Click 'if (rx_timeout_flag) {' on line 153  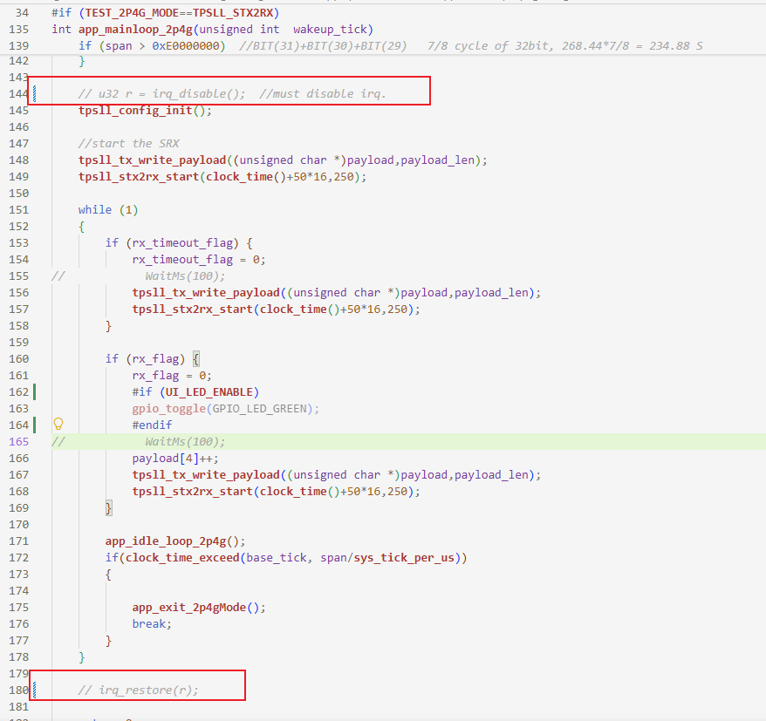(179, 243)
